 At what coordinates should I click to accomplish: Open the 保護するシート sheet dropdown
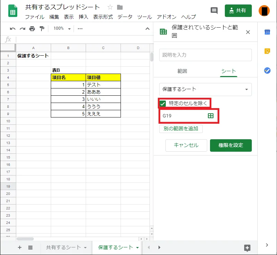pyautogui.click(x=205, y=89)
